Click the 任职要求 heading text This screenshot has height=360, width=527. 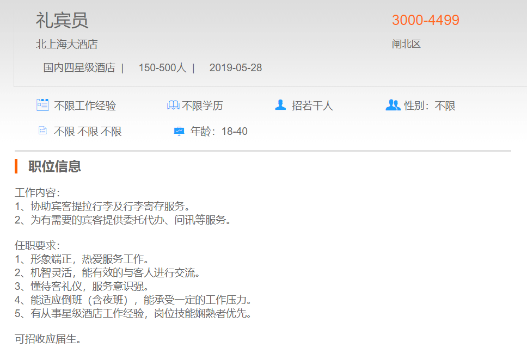click(37, 245)
